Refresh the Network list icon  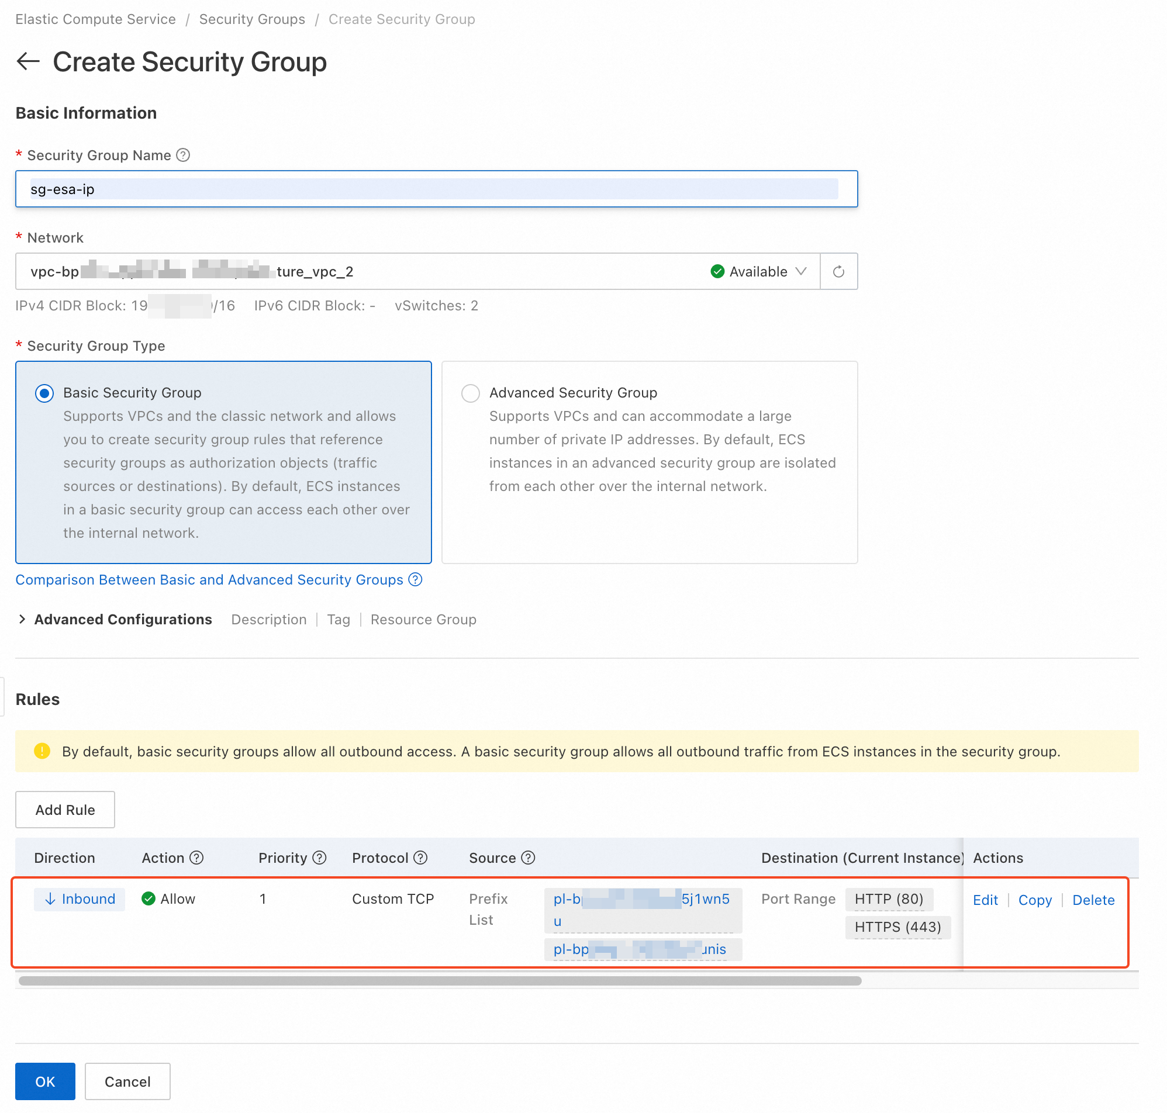(838, 272)
